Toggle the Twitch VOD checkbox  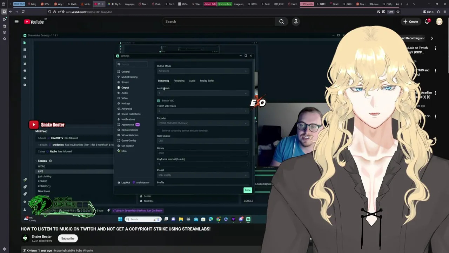[159, 101]
